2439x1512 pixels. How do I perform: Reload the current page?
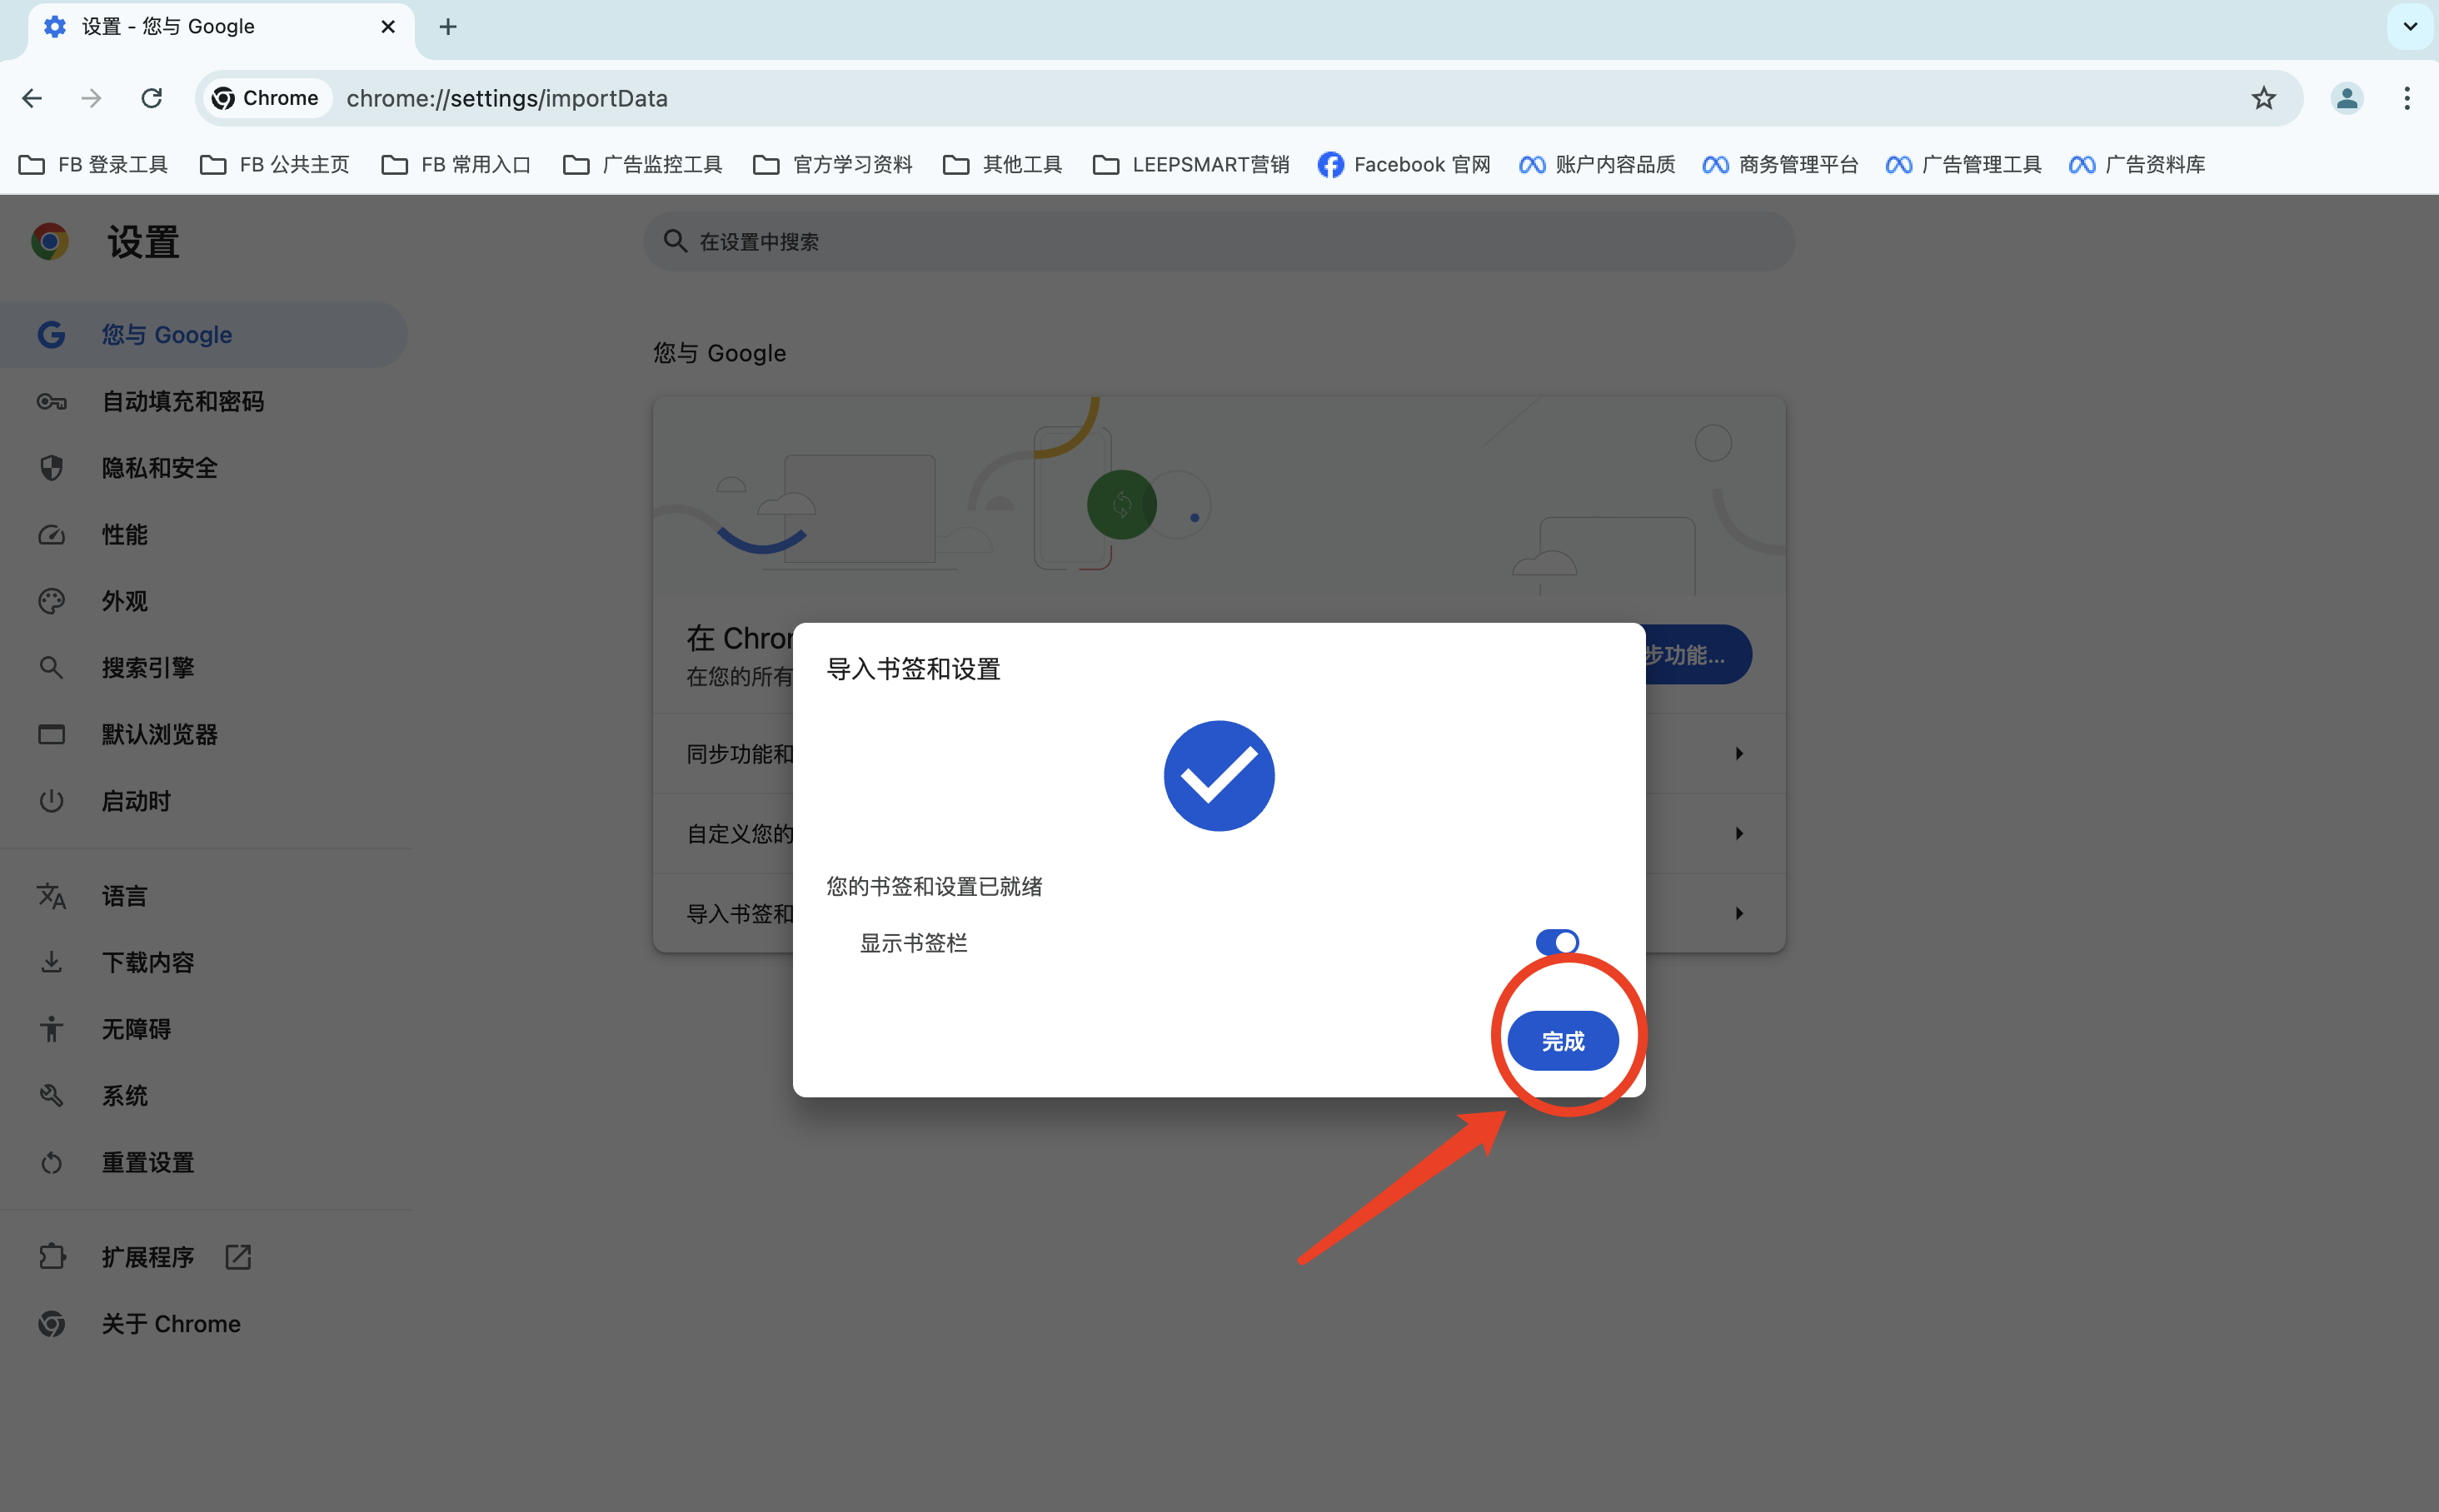[151, 98]
